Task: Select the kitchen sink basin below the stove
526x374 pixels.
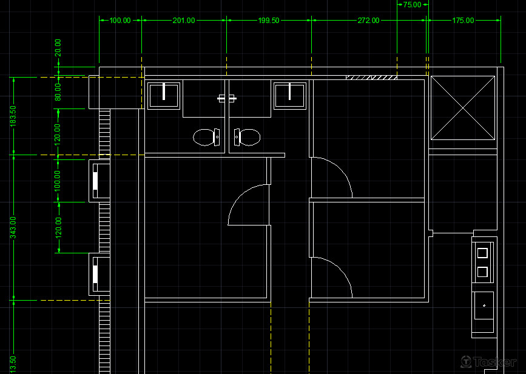Action: tap(484, 306)
